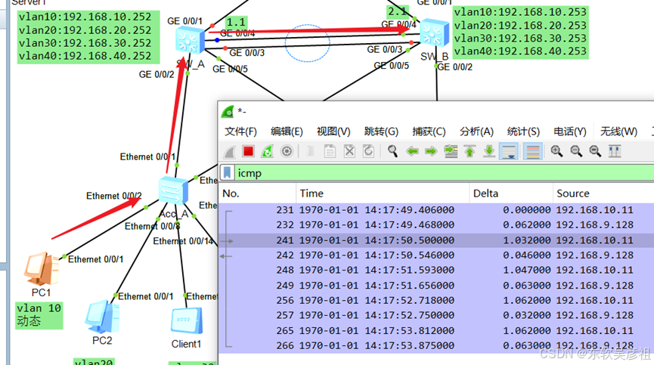Viewport: 654px width, 365px height.
Task: Sort packets by the No. column header
Action: pyautogui.click(x=257, y=193)
